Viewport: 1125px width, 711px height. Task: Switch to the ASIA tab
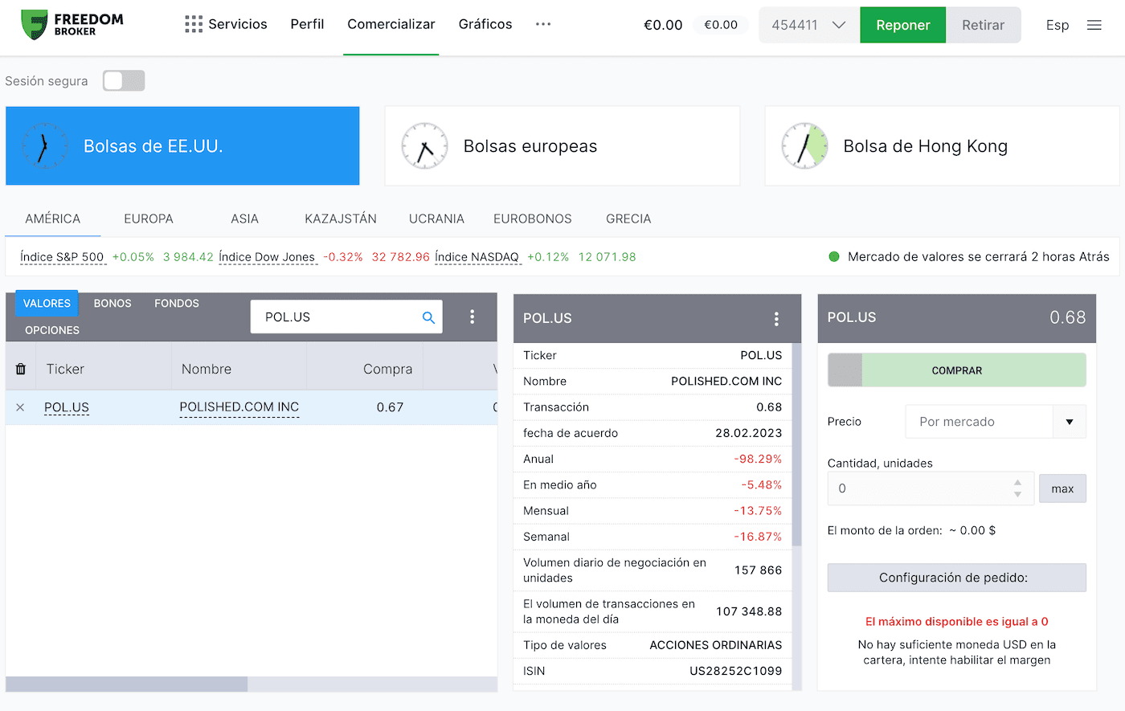[244, 219]
